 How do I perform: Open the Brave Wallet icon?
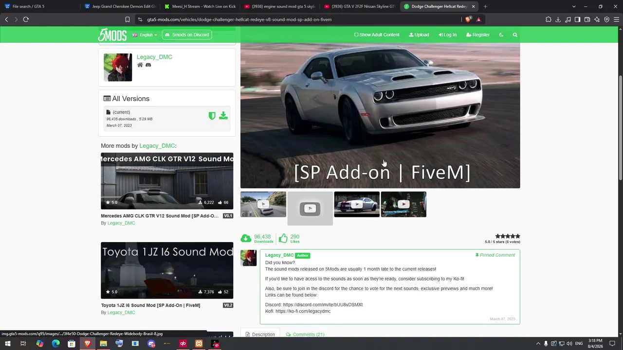587,19
